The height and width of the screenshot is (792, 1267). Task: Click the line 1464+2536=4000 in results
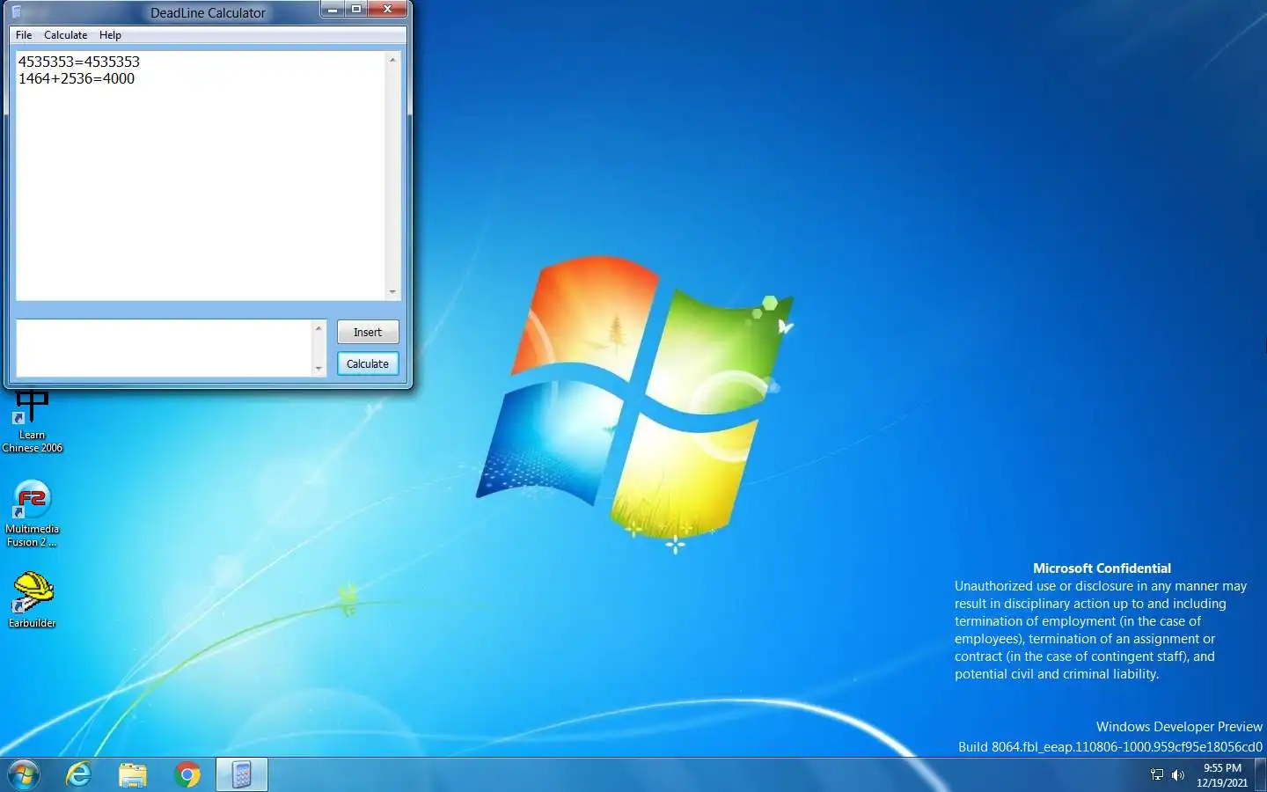click(77, 78)
